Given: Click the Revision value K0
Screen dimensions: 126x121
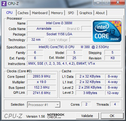Looking at the screenshot, I should (x=112, y=58).
